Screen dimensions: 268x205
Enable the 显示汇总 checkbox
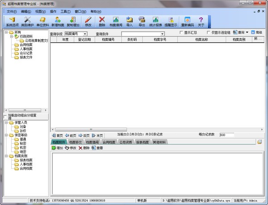coord(181,33)
